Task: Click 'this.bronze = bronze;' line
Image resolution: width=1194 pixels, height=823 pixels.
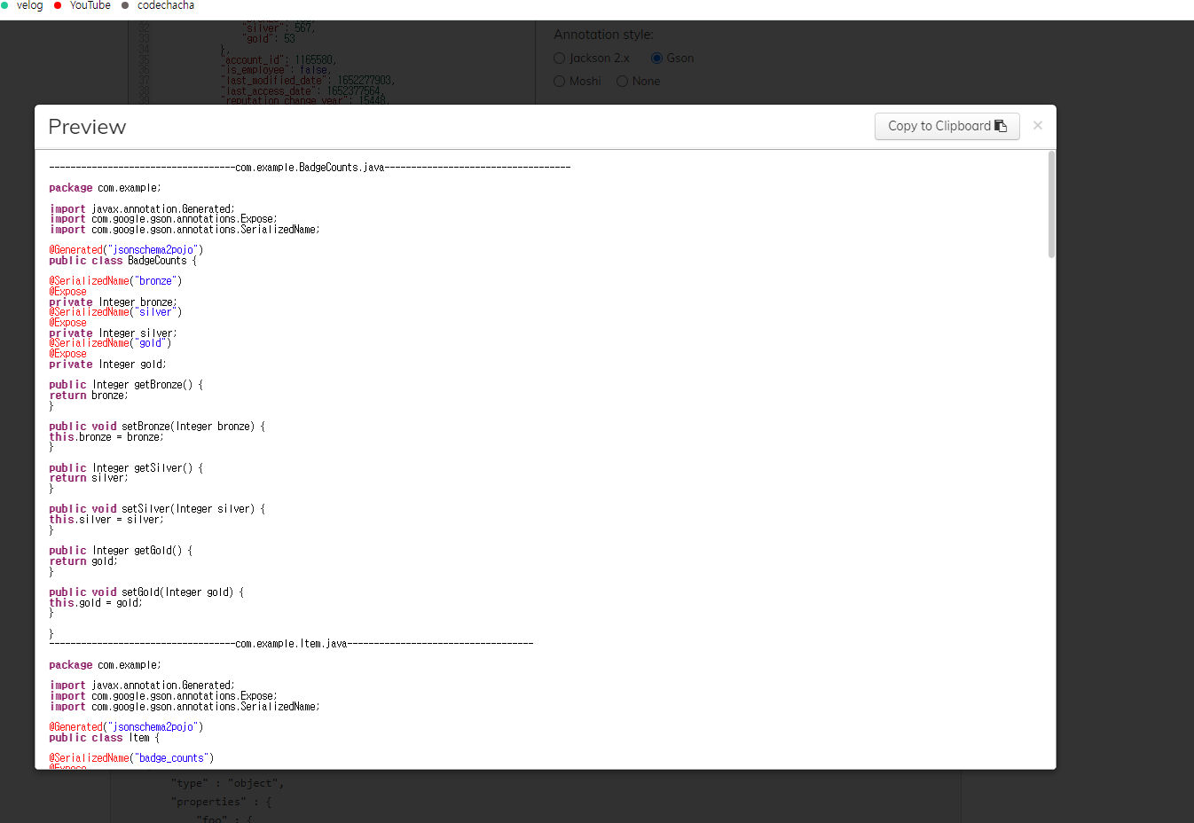Action: (106, 437)
